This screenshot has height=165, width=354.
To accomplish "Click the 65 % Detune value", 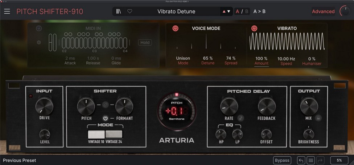I will click(x=208, y=58).
